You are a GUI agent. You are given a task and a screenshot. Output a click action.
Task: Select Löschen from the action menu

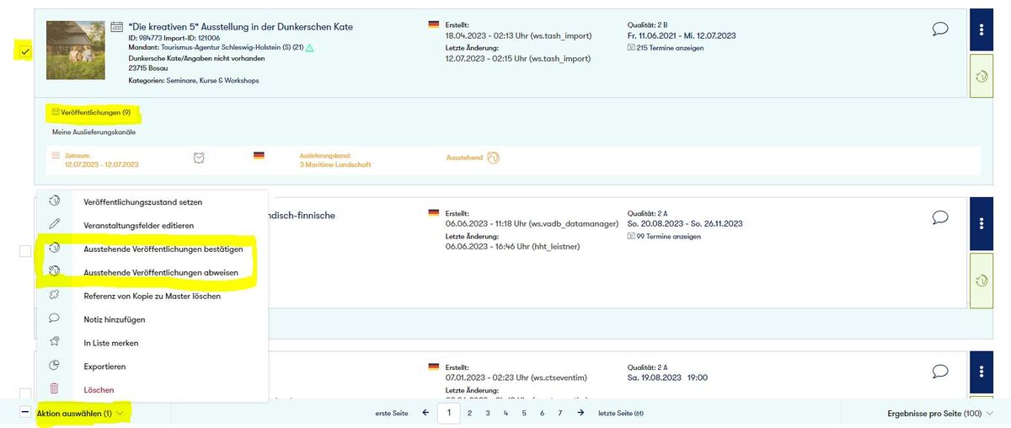tap(99, 390)
